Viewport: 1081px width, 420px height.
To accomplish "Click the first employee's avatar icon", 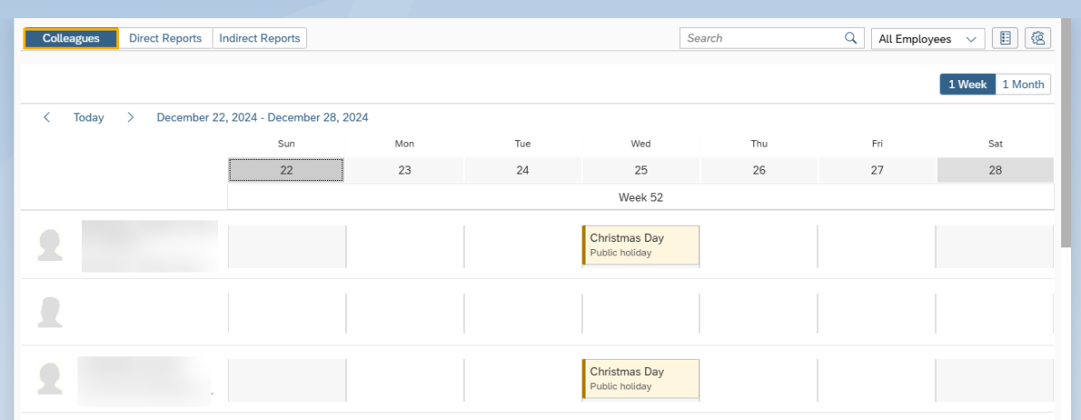I will [50, 246].
